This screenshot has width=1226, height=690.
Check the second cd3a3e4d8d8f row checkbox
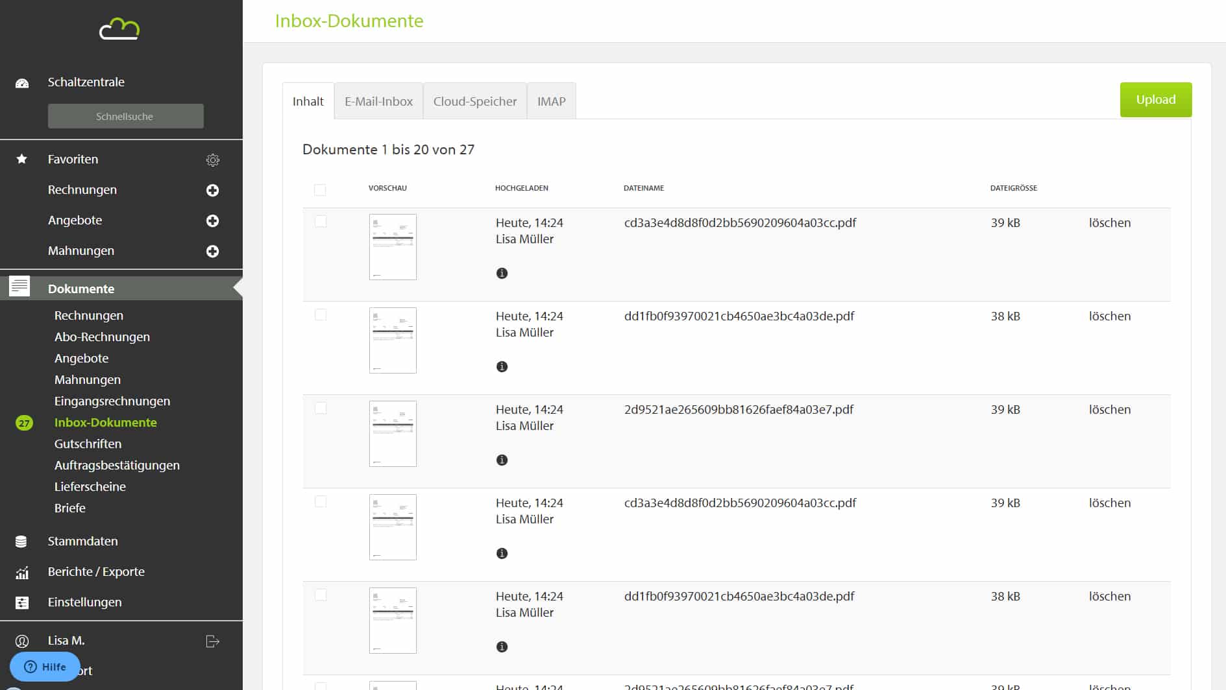pos(321,502)
